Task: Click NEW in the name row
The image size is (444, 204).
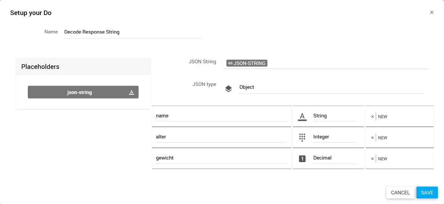Action: tap(383, 117)
